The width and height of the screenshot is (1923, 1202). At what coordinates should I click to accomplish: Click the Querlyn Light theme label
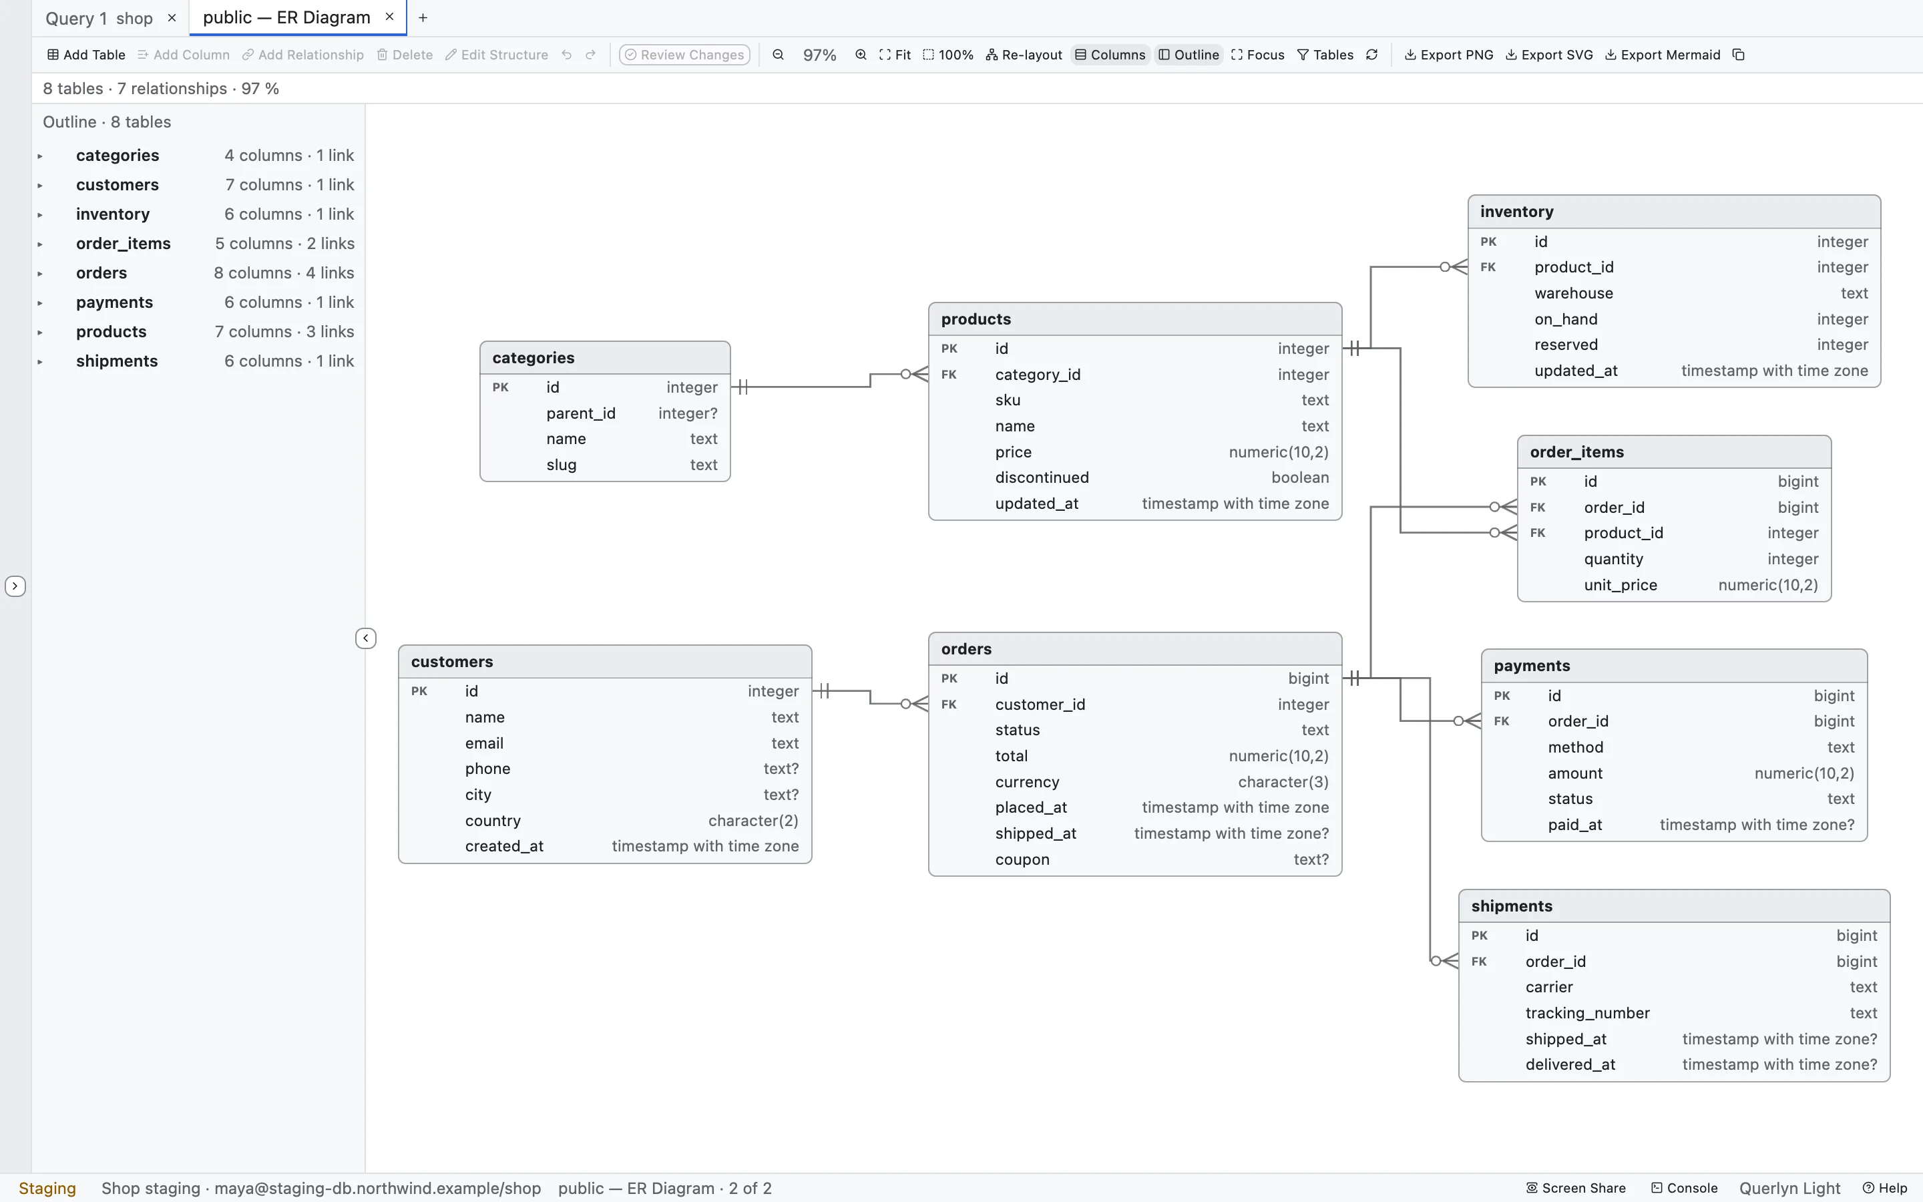(1789, 1188)
